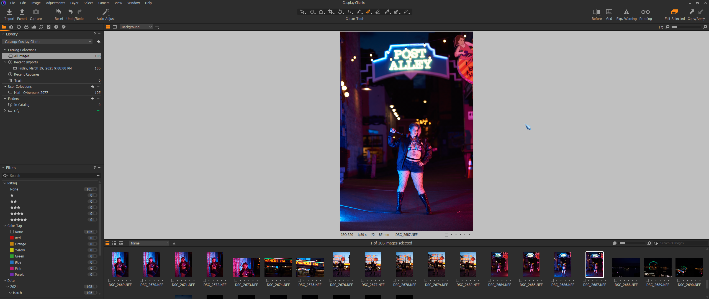This screenshot has height=299, width=709.
Task: Select the Keystone cursor tool
Action: pos(350,12)
